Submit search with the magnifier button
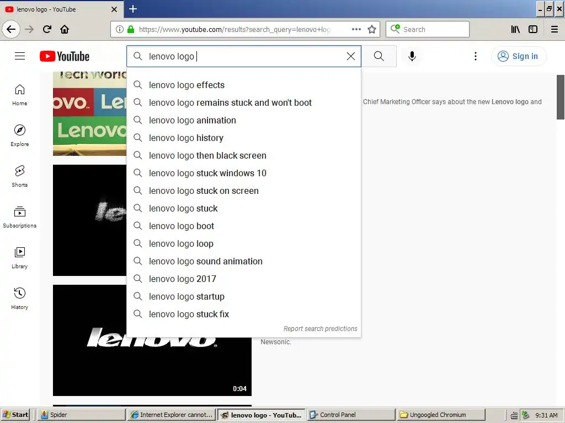Viewport: 565px width, 423px height. click(379, 56)
